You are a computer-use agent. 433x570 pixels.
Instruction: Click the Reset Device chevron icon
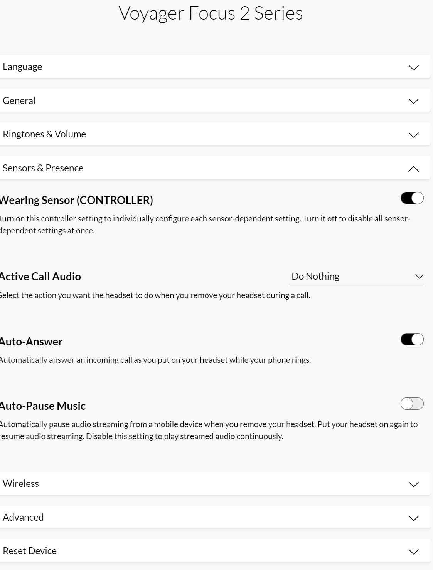click(x=413, y=552)
